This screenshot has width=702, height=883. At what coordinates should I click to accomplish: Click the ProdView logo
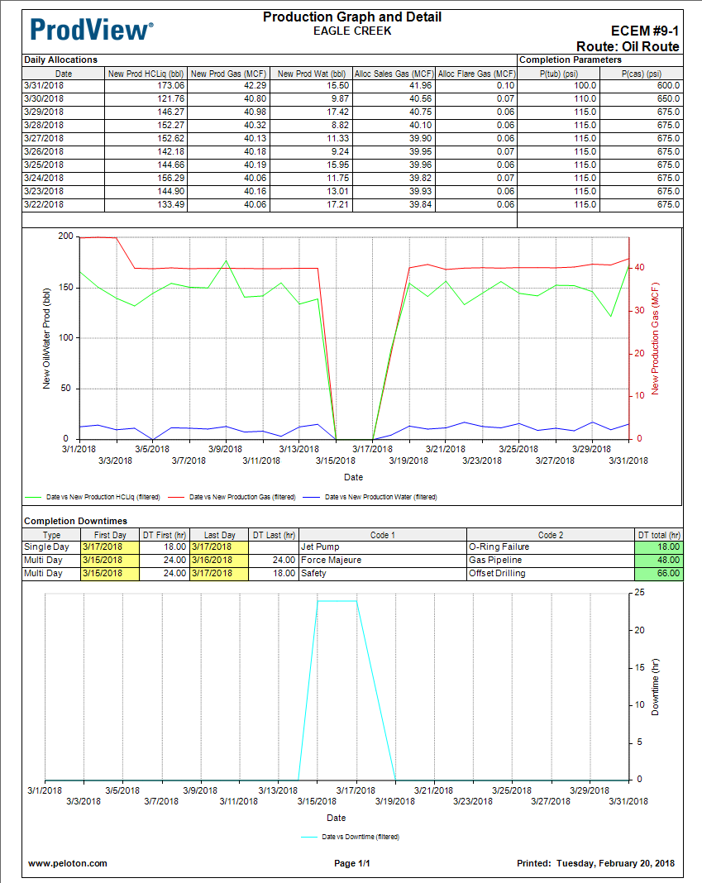pyautogui.click(x=91, y=31)
